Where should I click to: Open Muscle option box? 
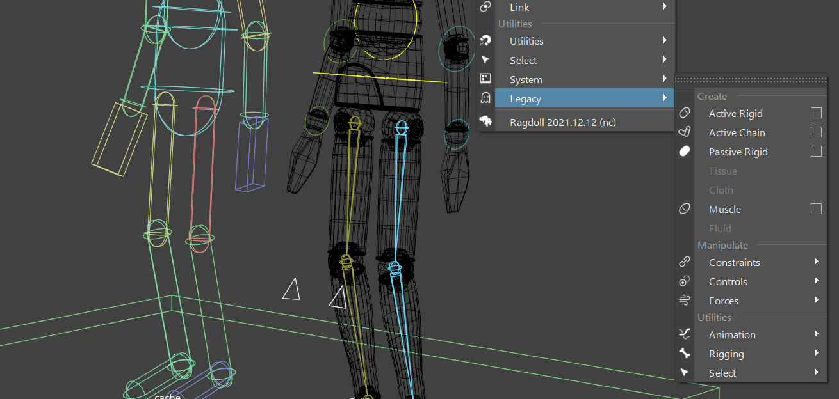[x=816, y=209]
